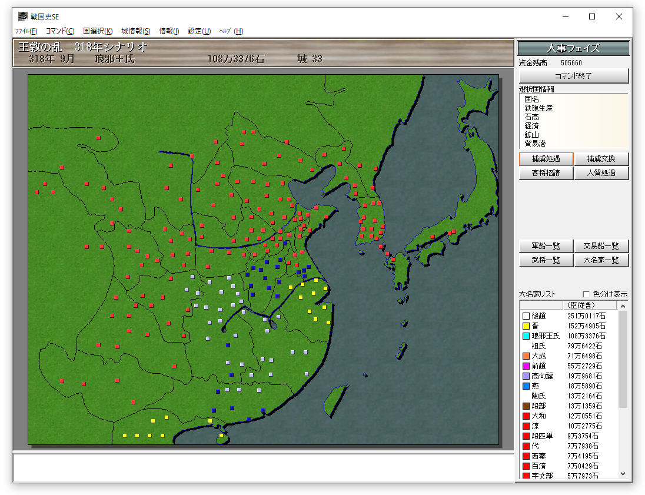Select the cyan 琅邪王氏 color icon
645x495 pixels.
[x=526, y=336]
